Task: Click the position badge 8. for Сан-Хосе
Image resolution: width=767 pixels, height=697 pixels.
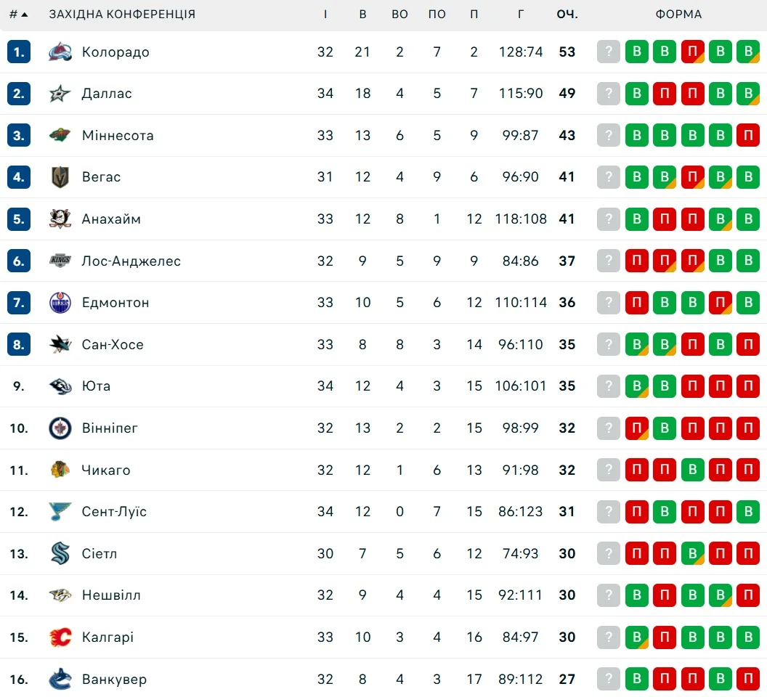Action: click(19, 344)
